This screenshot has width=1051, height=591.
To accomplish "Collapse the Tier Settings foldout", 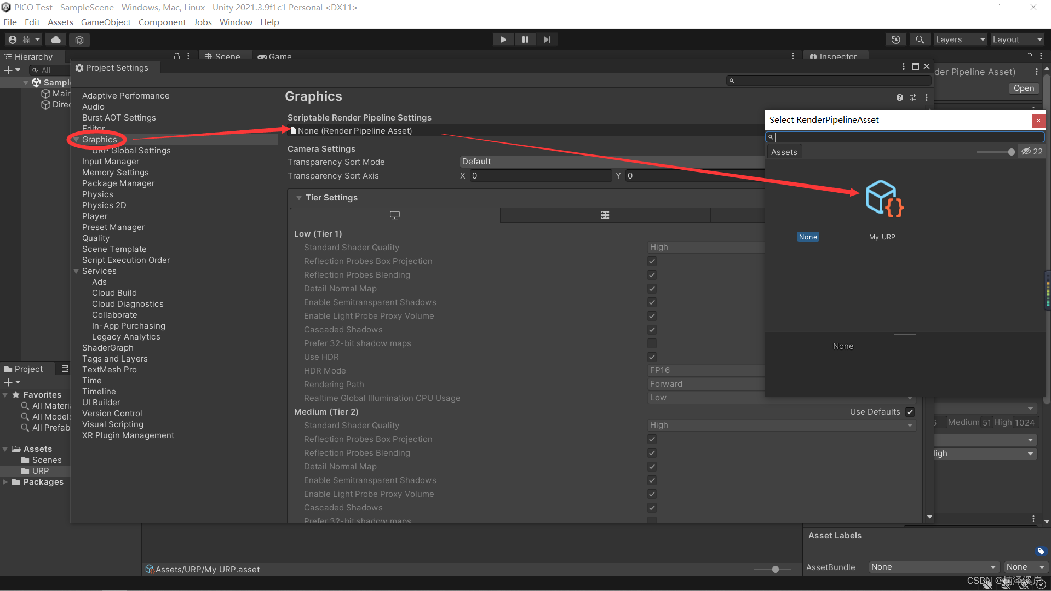I will pyautogui.click(x=299, y=198).
